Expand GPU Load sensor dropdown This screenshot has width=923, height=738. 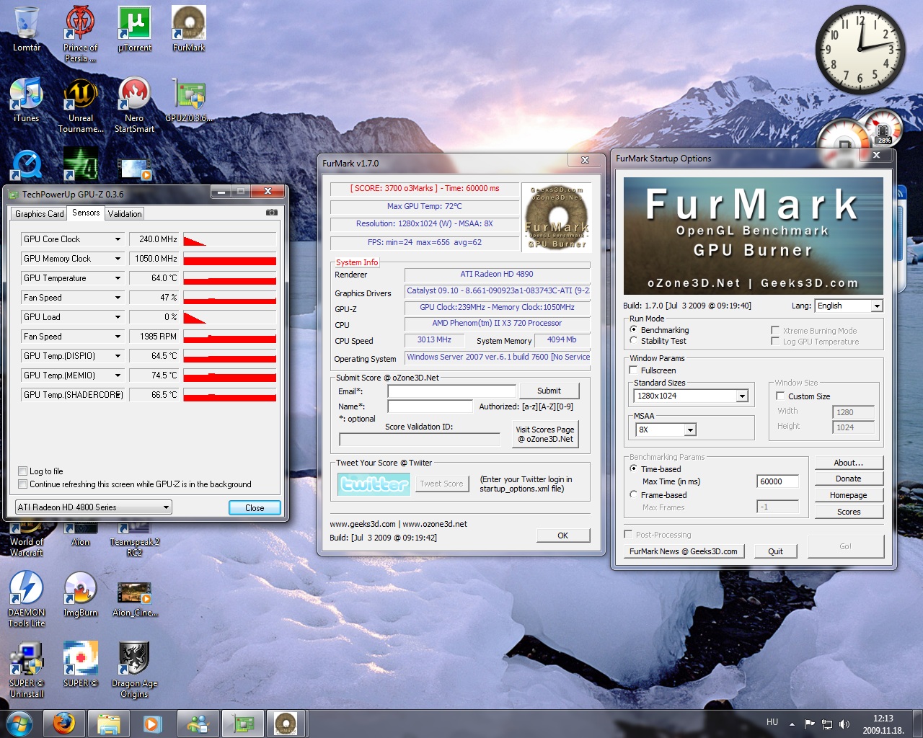118,317
